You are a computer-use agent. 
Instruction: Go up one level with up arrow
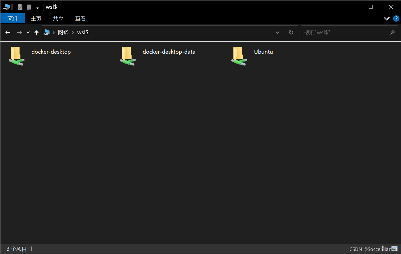tap(36, 32)
